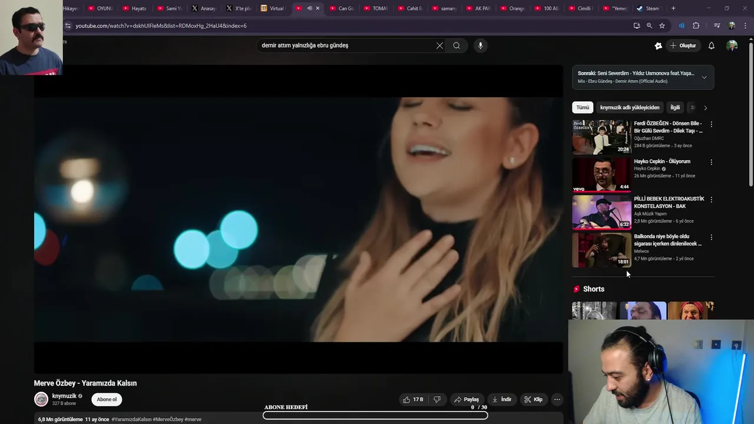Show more filter chips with right arrow

705,108
